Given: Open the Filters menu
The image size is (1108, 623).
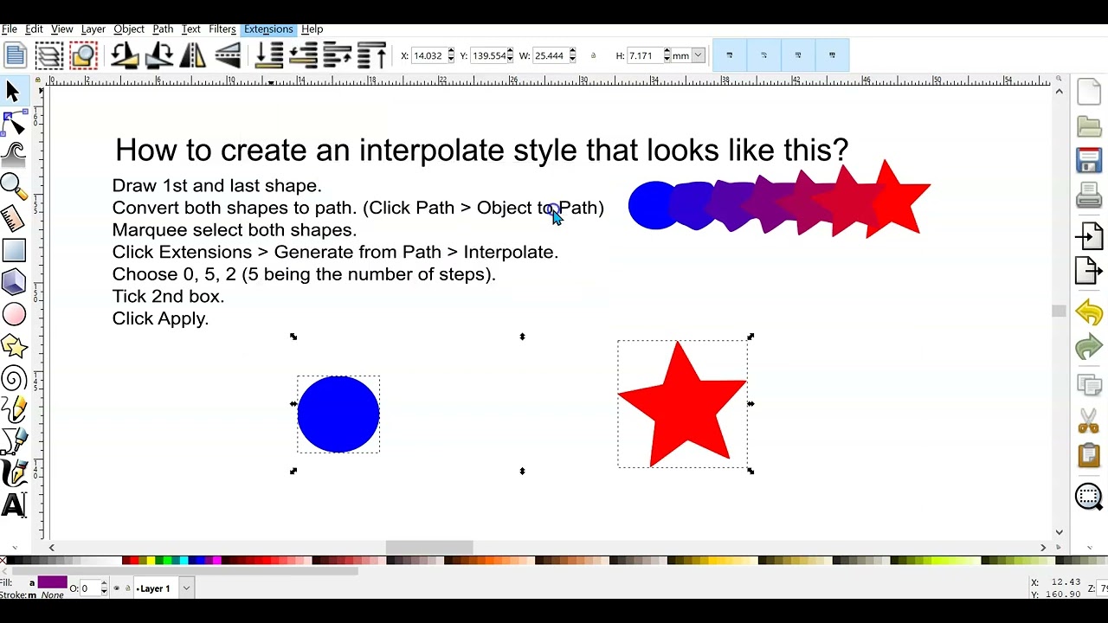Looking at the screenshot, I should pos(222,29).
